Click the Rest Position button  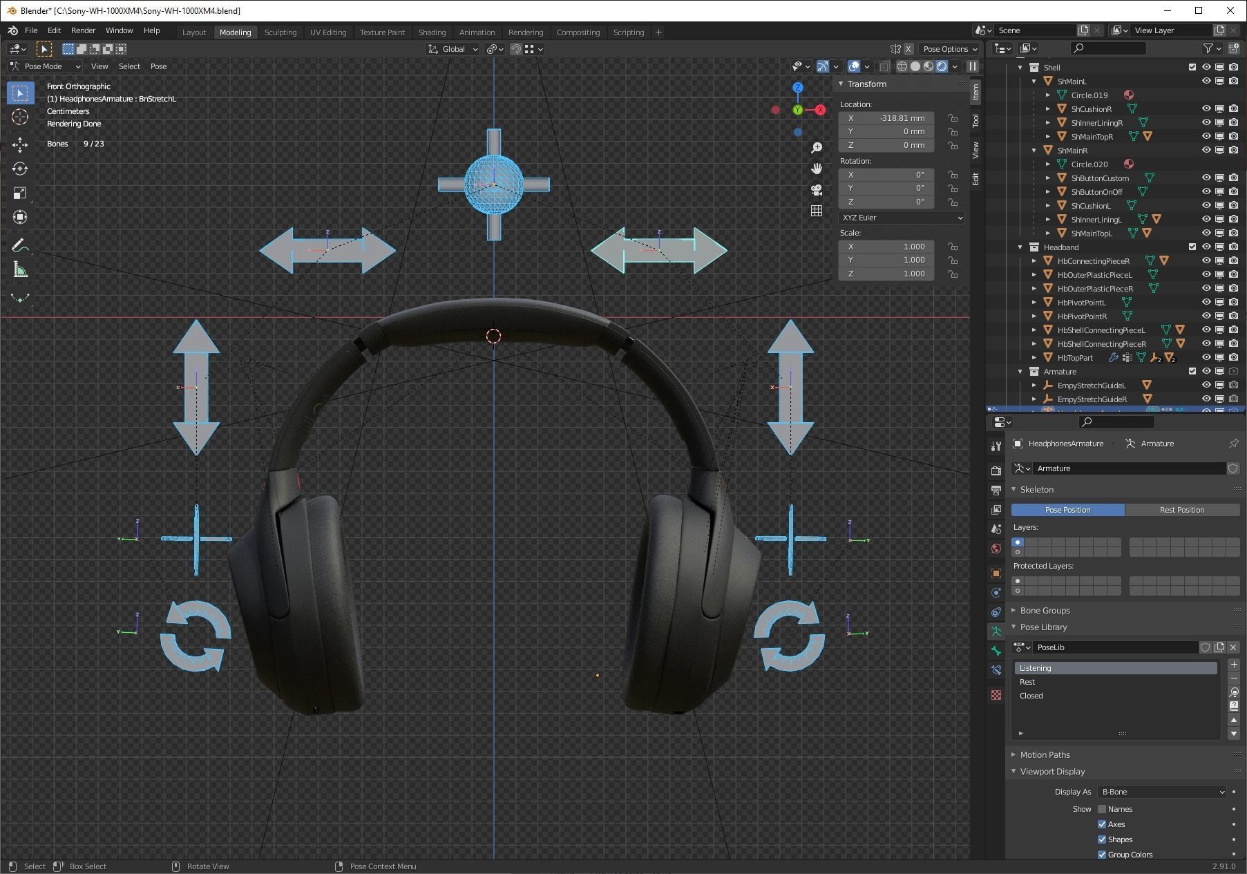pos(1182,510)
